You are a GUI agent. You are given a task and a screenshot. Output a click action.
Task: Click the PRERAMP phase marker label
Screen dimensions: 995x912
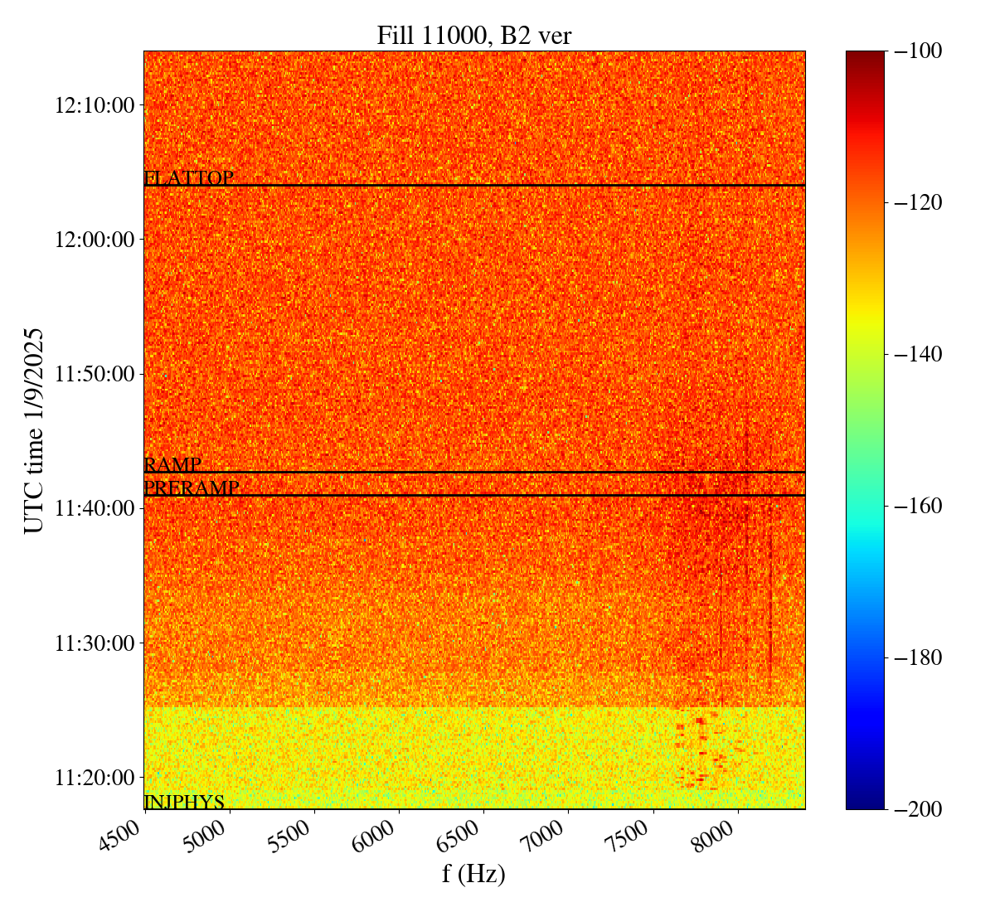[x=192, y=488]
